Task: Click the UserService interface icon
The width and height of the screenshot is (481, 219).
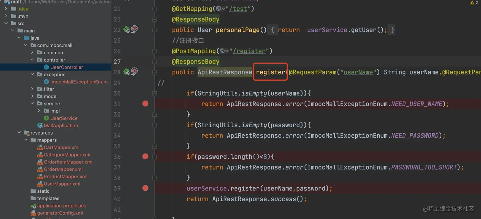Action: pos(46,118)
